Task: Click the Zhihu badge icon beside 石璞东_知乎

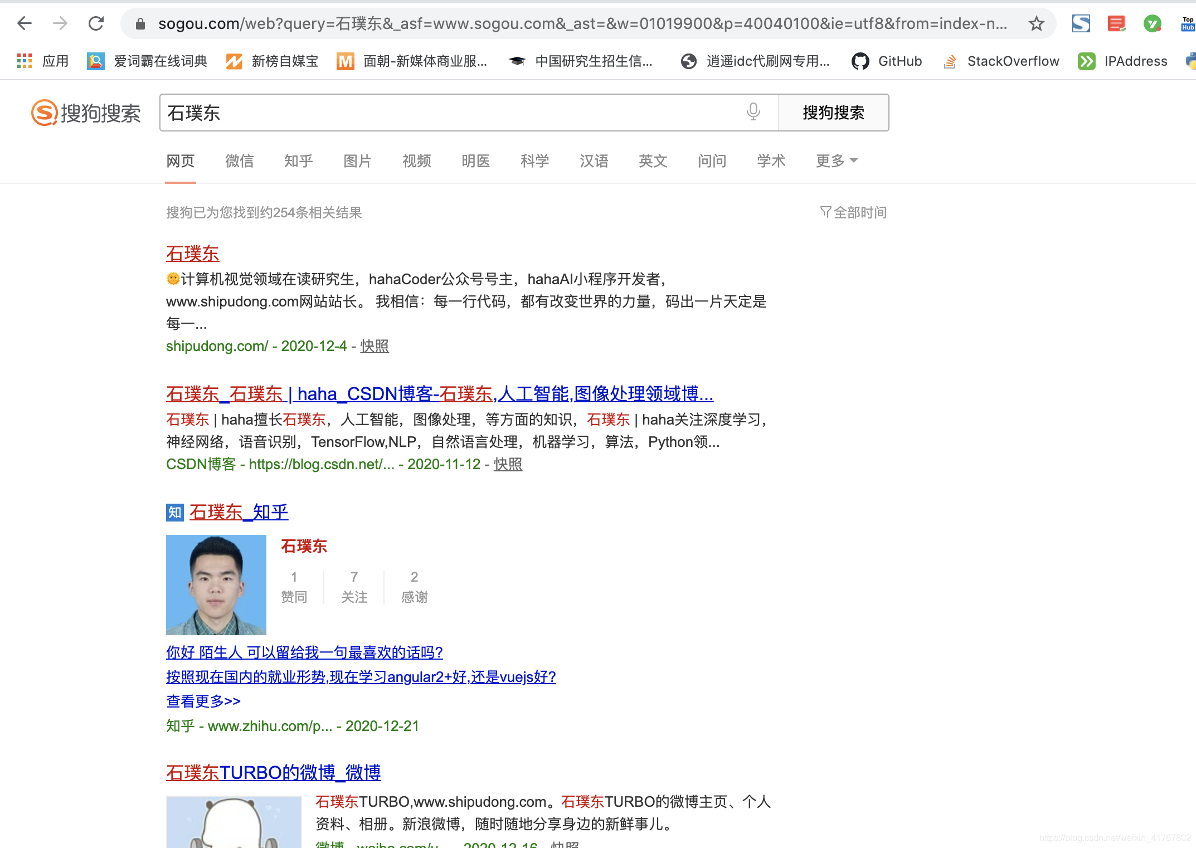Action: point(173,513)
